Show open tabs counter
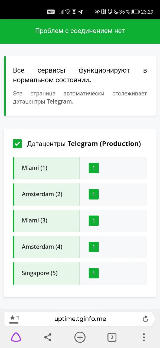Screen dimensions: 160x348 tap(112, 337)
